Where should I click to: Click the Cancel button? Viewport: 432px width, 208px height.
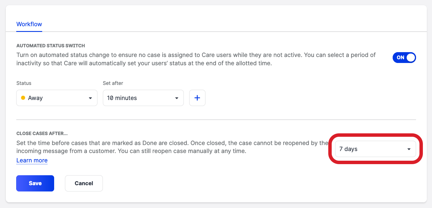pyautogui.click(x=84, y=183)
